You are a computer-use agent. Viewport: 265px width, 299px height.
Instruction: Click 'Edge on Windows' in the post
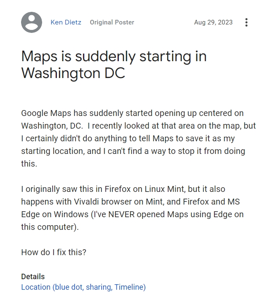point(55,214)
